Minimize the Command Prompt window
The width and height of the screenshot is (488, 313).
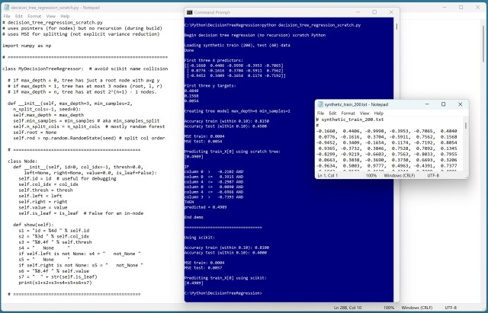tap(358, 12)
